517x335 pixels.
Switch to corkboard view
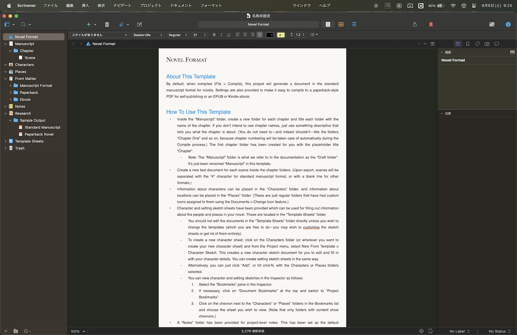pyautogui.click(x=341, y=24)
